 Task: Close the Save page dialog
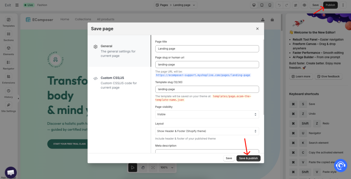coord(257,29)
